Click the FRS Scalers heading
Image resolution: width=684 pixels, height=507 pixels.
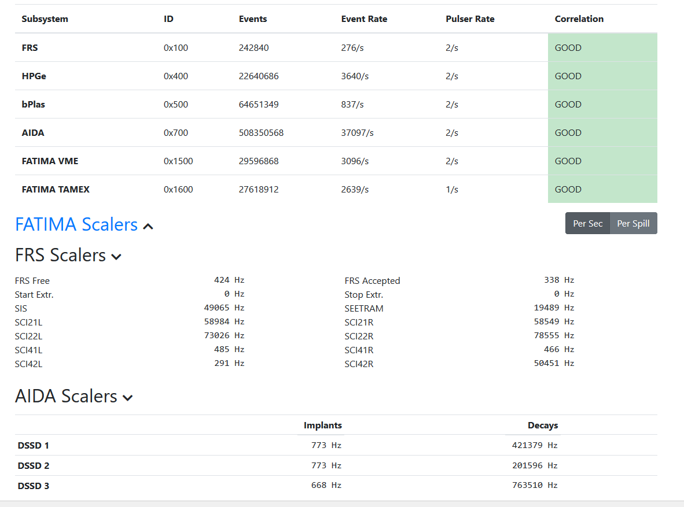pyautogui.click(x=60, y=255)
